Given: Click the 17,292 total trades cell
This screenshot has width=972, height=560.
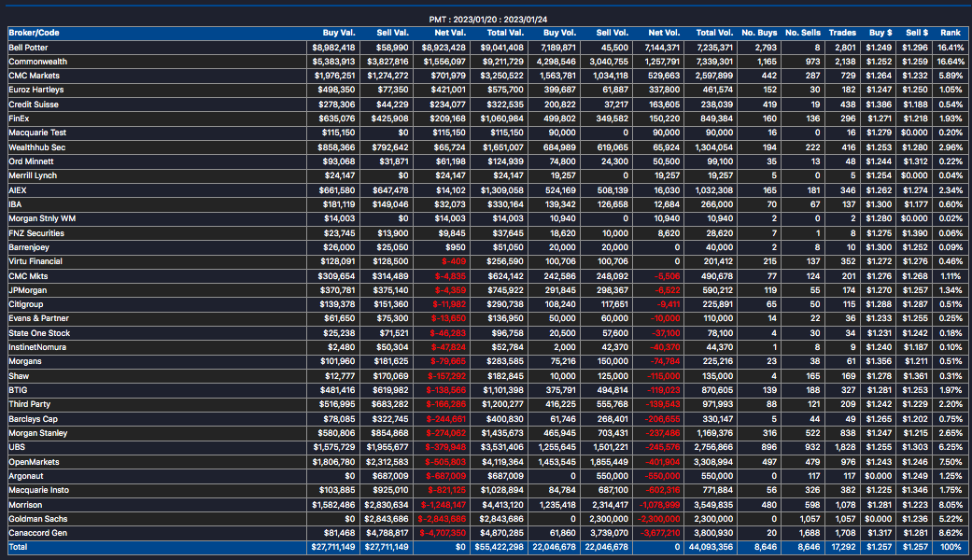Looking at the screenshot, I should click(x=844, y=547).
